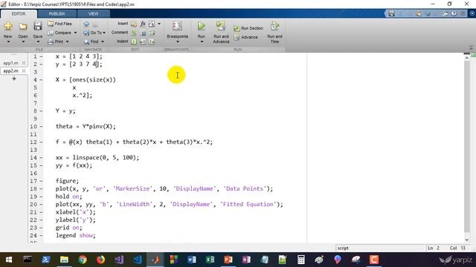Open Calculator from the taskbar
The width and height of the screenshot is (476, 267).
coord(300,260)
